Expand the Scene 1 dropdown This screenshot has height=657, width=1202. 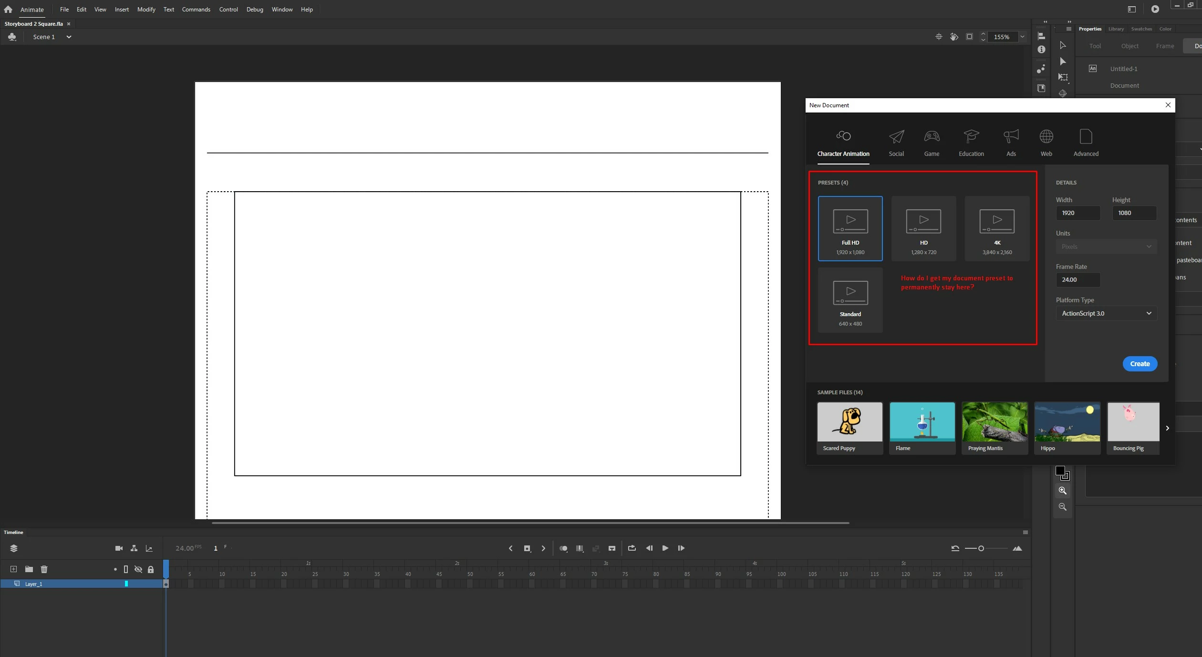(69, 37)
